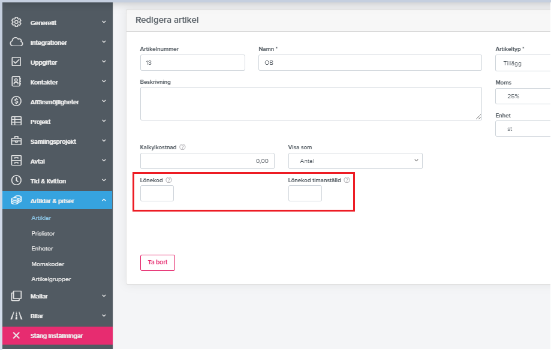Click the Integrationer cloud icon
The image size is (551, 350).
(17, 43)
